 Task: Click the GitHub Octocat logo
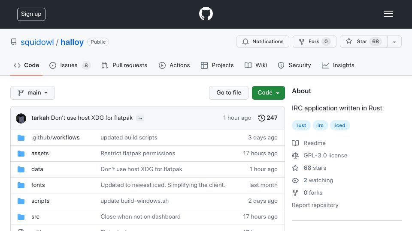click(206, 14)
